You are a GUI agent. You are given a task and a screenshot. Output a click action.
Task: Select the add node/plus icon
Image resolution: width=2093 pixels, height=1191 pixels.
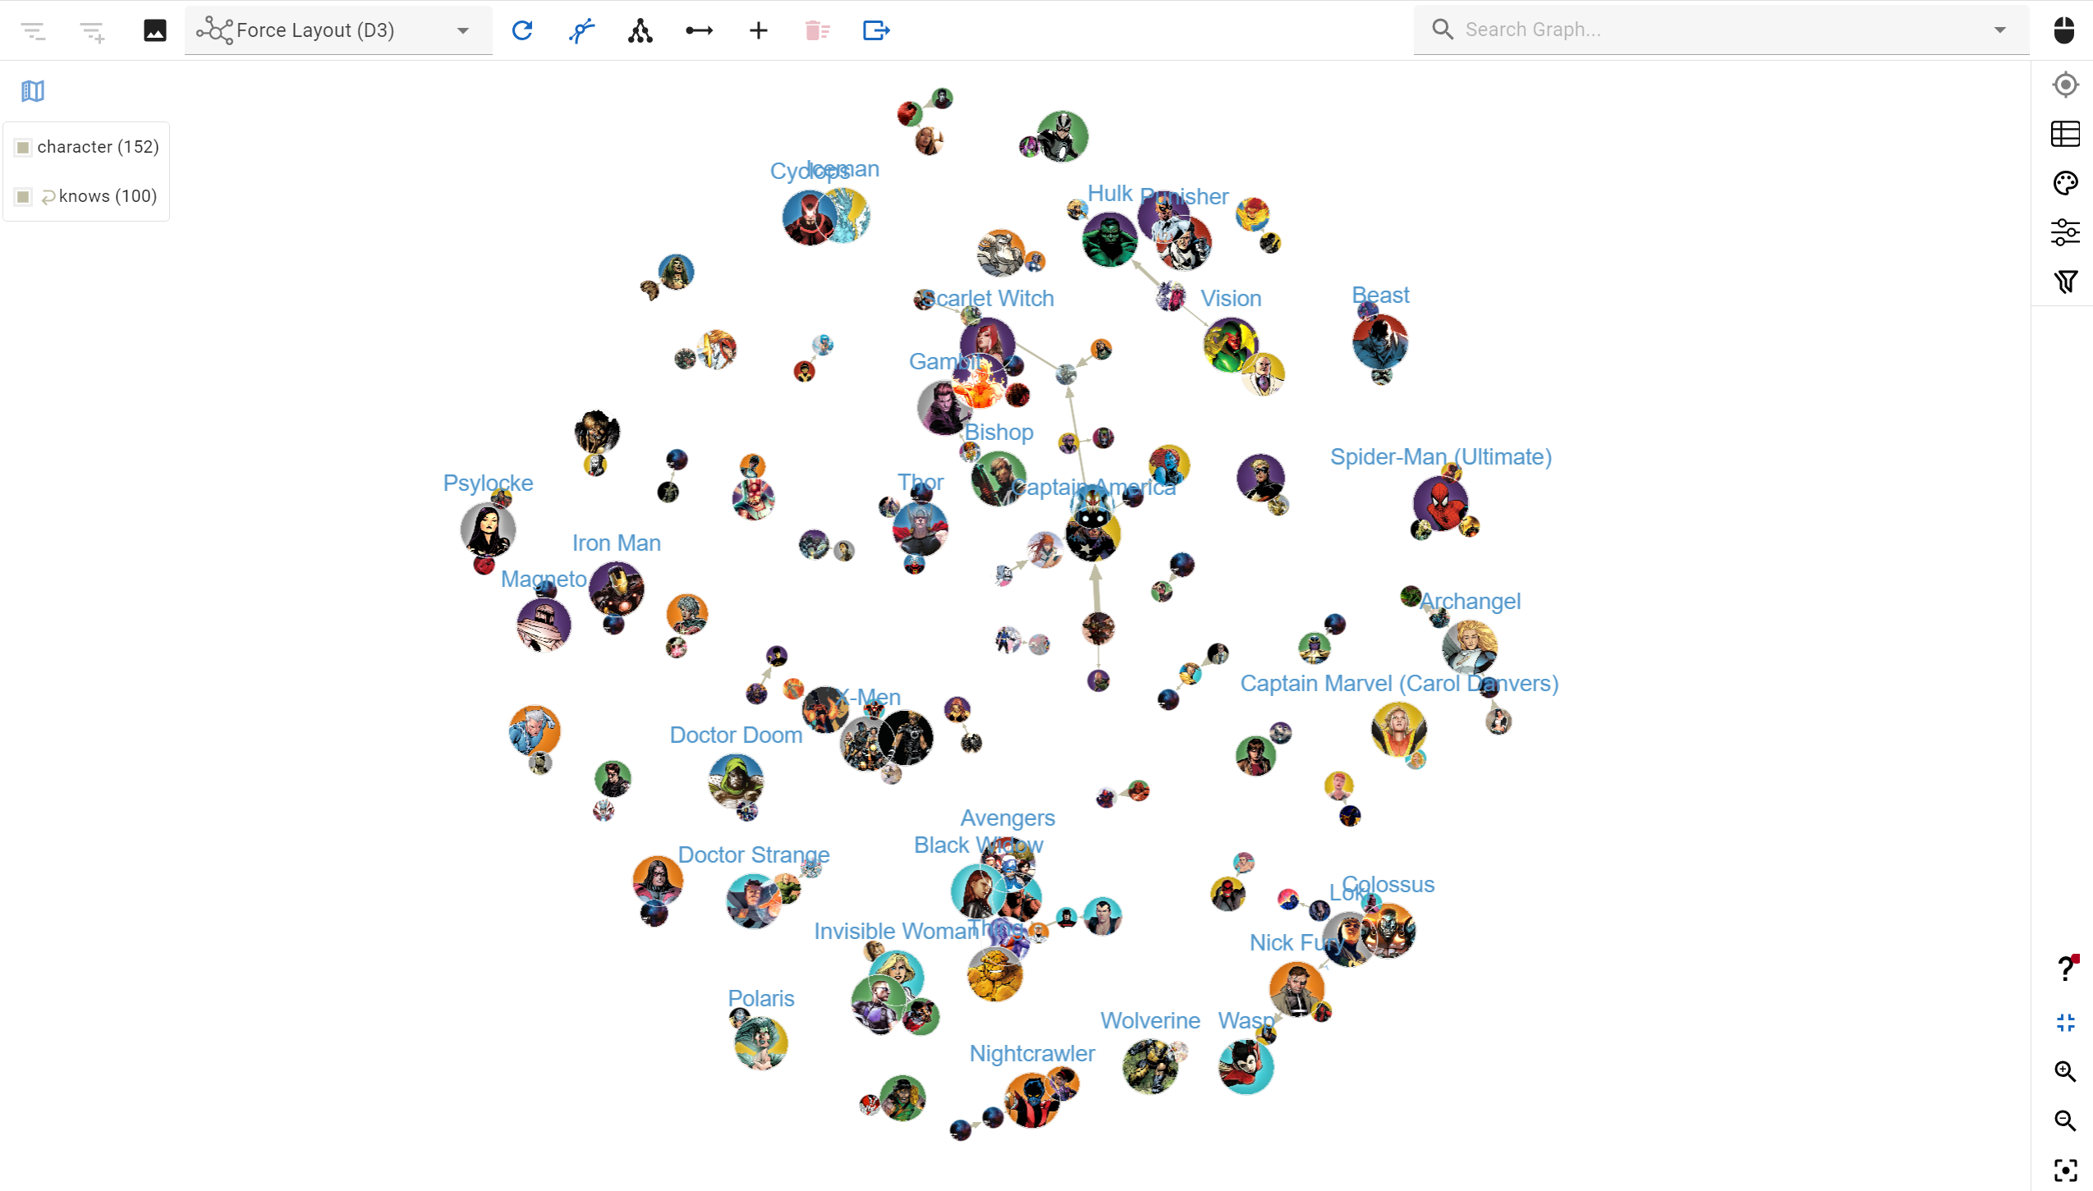coord(758,29)
